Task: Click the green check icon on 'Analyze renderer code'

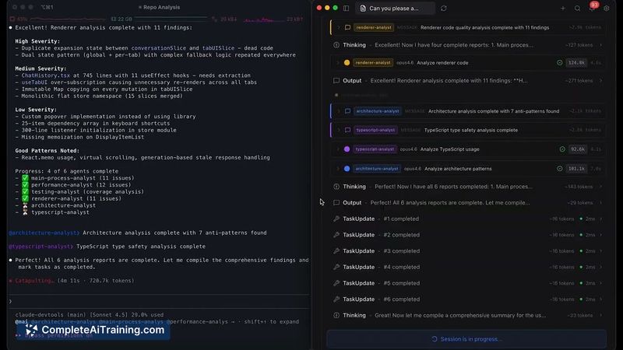Action: tap(559, 63)
